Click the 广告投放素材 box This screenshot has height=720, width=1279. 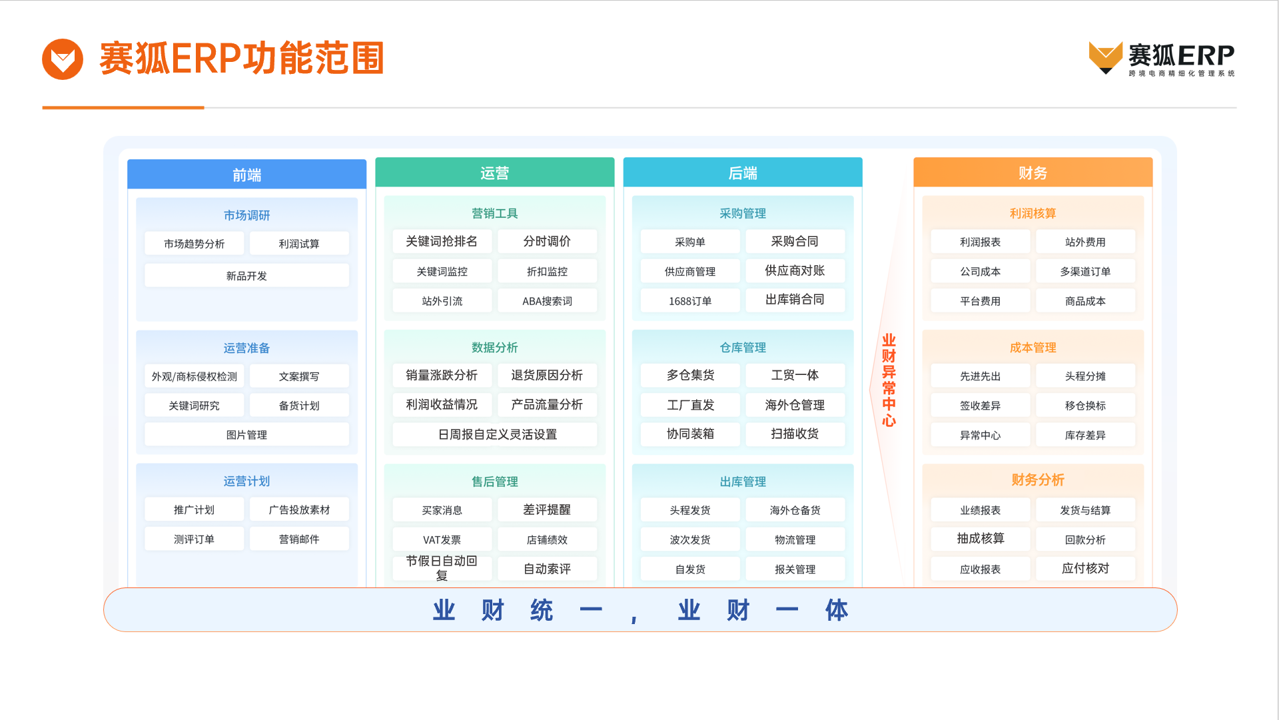299,510
